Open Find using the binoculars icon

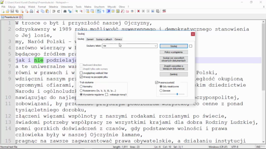pos(65,11)
